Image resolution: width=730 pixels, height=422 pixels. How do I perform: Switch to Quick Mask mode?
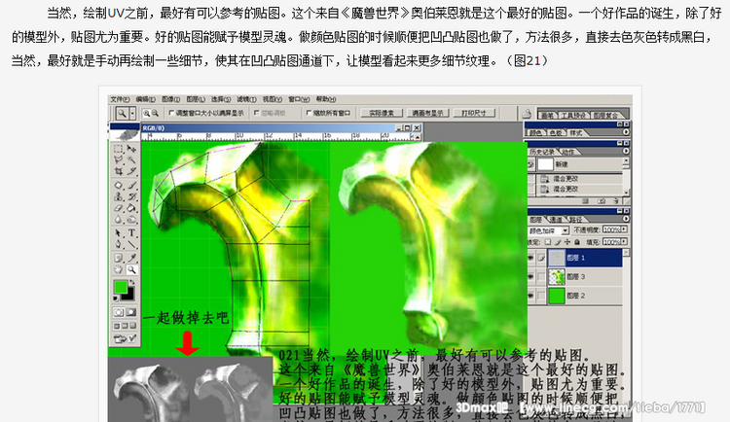coord(131,312)
